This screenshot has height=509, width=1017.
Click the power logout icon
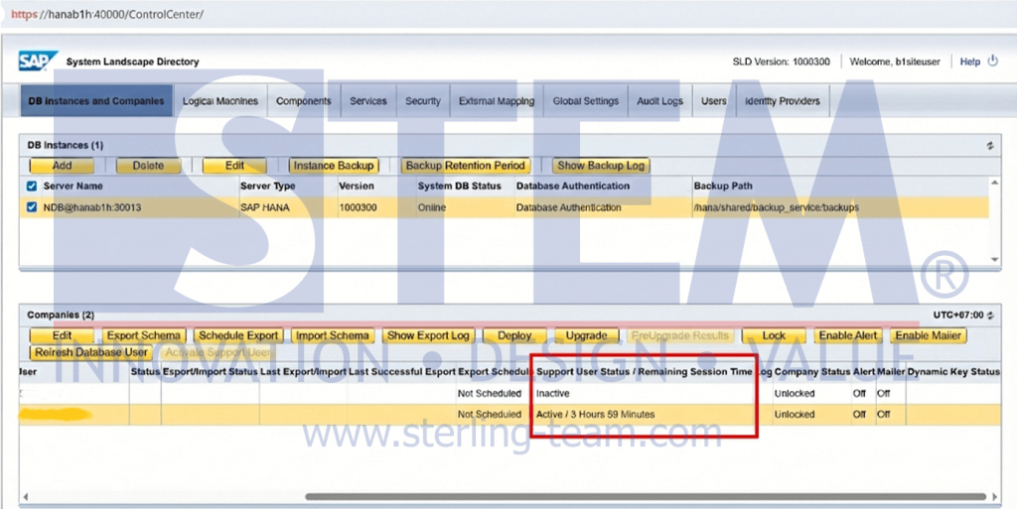pyautogui.click(x=992, y=61)
